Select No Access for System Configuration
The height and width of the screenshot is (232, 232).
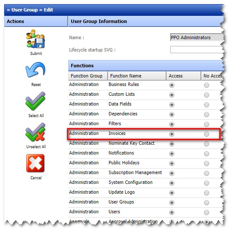click(207, 183)
